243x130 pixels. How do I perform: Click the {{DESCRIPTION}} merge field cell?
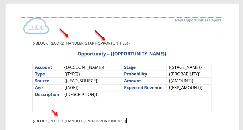tap(136, 101)
